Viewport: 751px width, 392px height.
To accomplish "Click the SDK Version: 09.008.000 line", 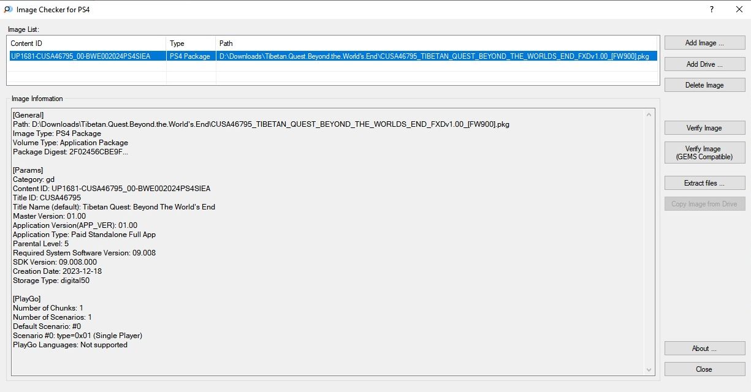I will [55, 262].
